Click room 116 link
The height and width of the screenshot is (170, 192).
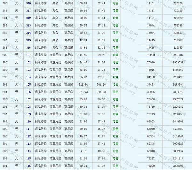[28, 166]
